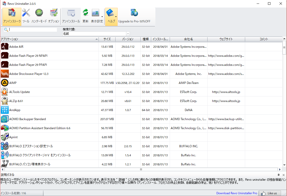Pin the 説明パネル panel
This screenshot has height=196, width=287.
278,175
